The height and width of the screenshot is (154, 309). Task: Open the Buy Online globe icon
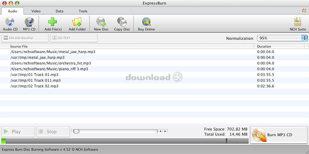(x=146, y=22)
